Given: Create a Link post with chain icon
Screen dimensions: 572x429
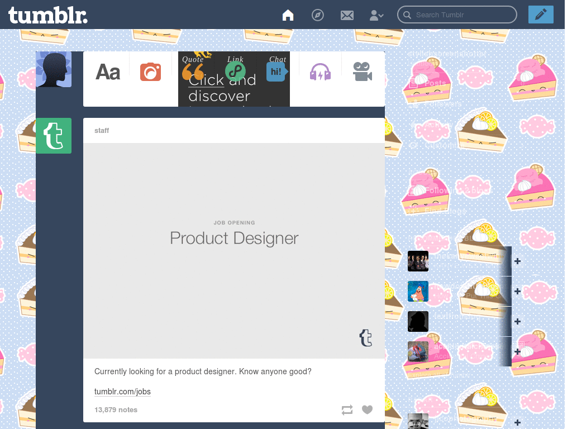Looking at the screenshot, I should (235, 71).
